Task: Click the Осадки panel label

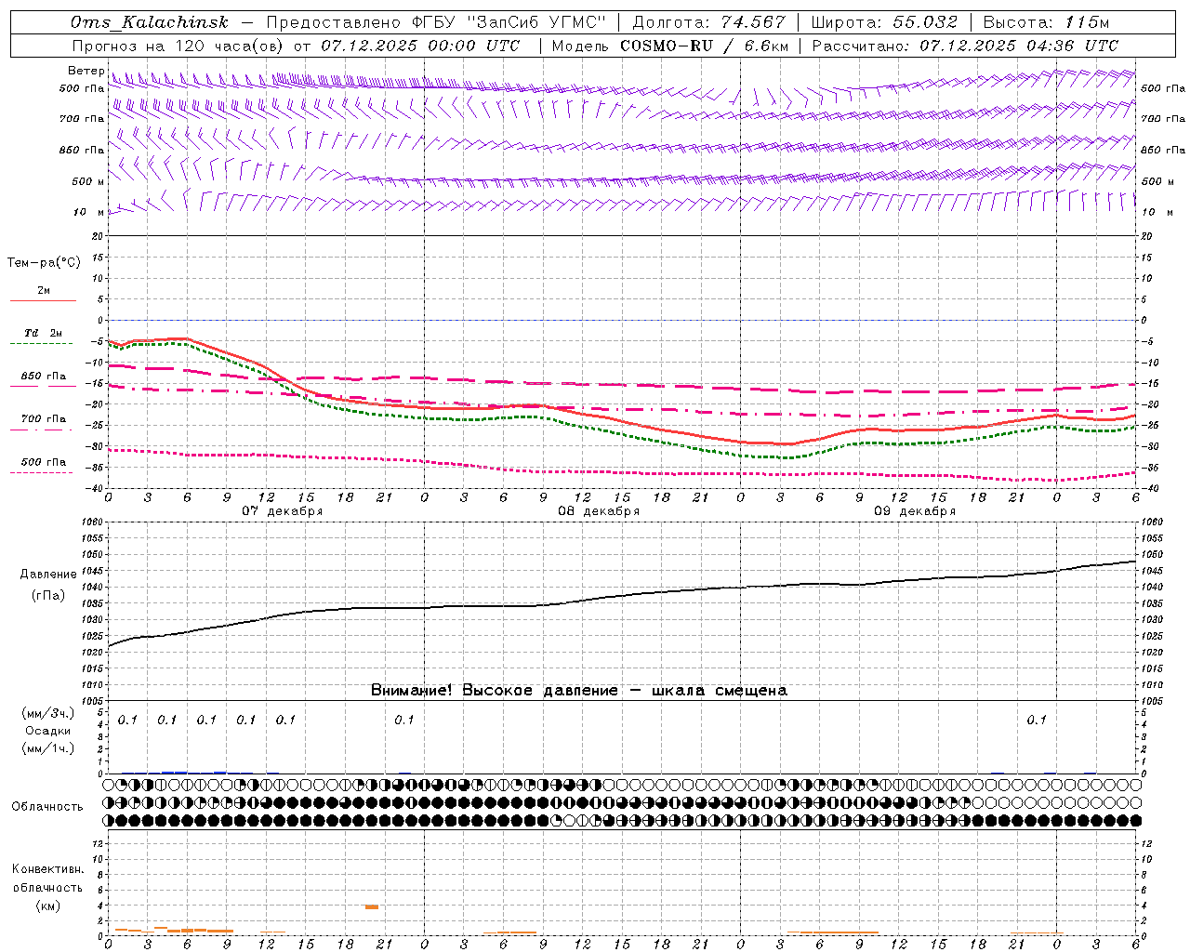Action: 48,731
